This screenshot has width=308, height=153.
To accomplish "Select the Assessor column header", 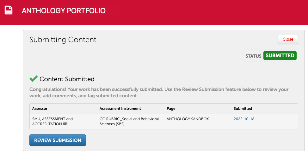I will (x=40, y=109).
